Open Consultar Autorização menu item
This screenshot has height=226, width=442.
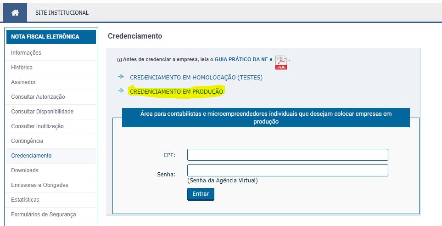[x=38, y=97]
